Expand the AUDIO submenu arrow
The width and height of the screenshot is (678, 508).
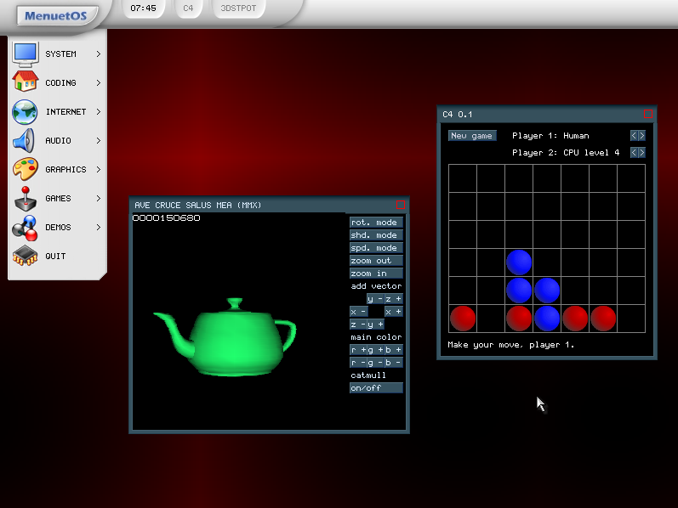coord(99,140)
